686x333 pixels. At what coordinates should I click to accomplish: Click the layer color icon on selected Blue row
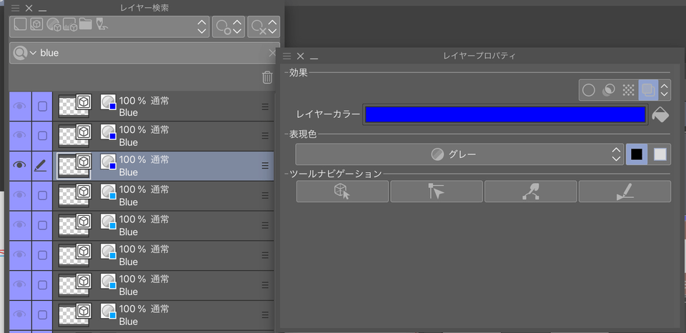(x=108, y=162)
